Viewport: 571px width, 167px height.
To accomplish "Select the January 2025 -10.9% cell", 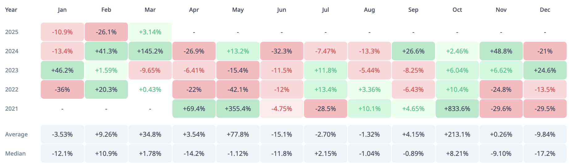I will [62, 32].
